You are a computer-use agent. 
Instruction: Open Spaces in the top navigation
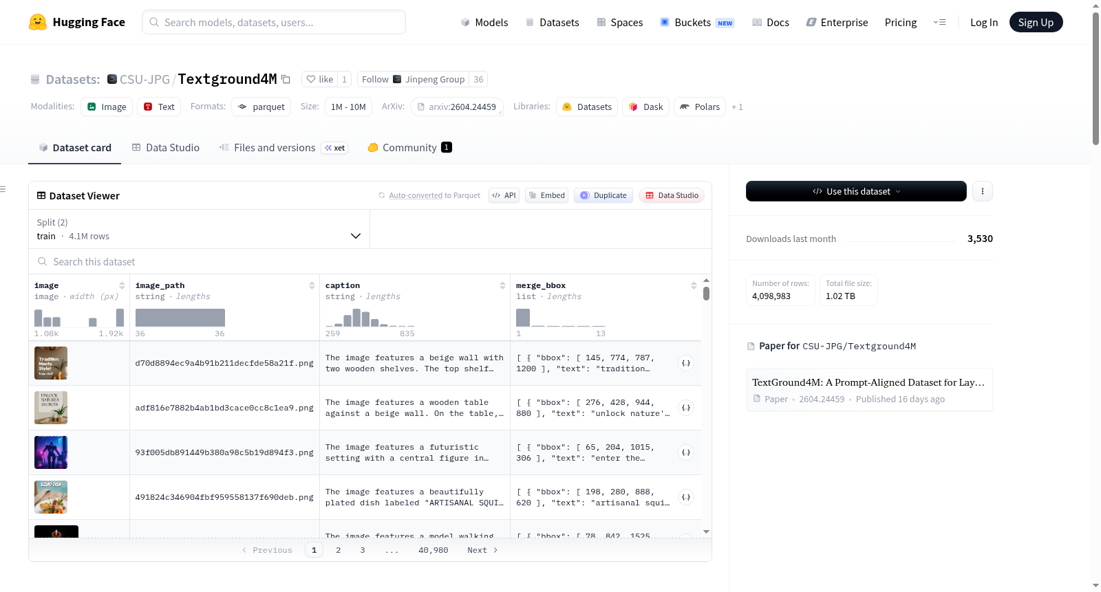(x=620, y=23)
